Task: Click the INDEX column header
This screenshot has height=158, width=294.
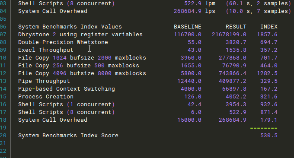Action: click(268, 27)
